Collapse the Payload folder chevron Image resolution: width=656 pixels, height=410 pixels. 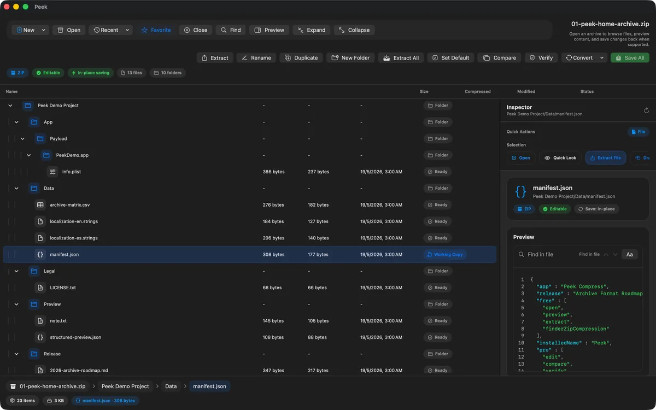(x=22, y=139)
